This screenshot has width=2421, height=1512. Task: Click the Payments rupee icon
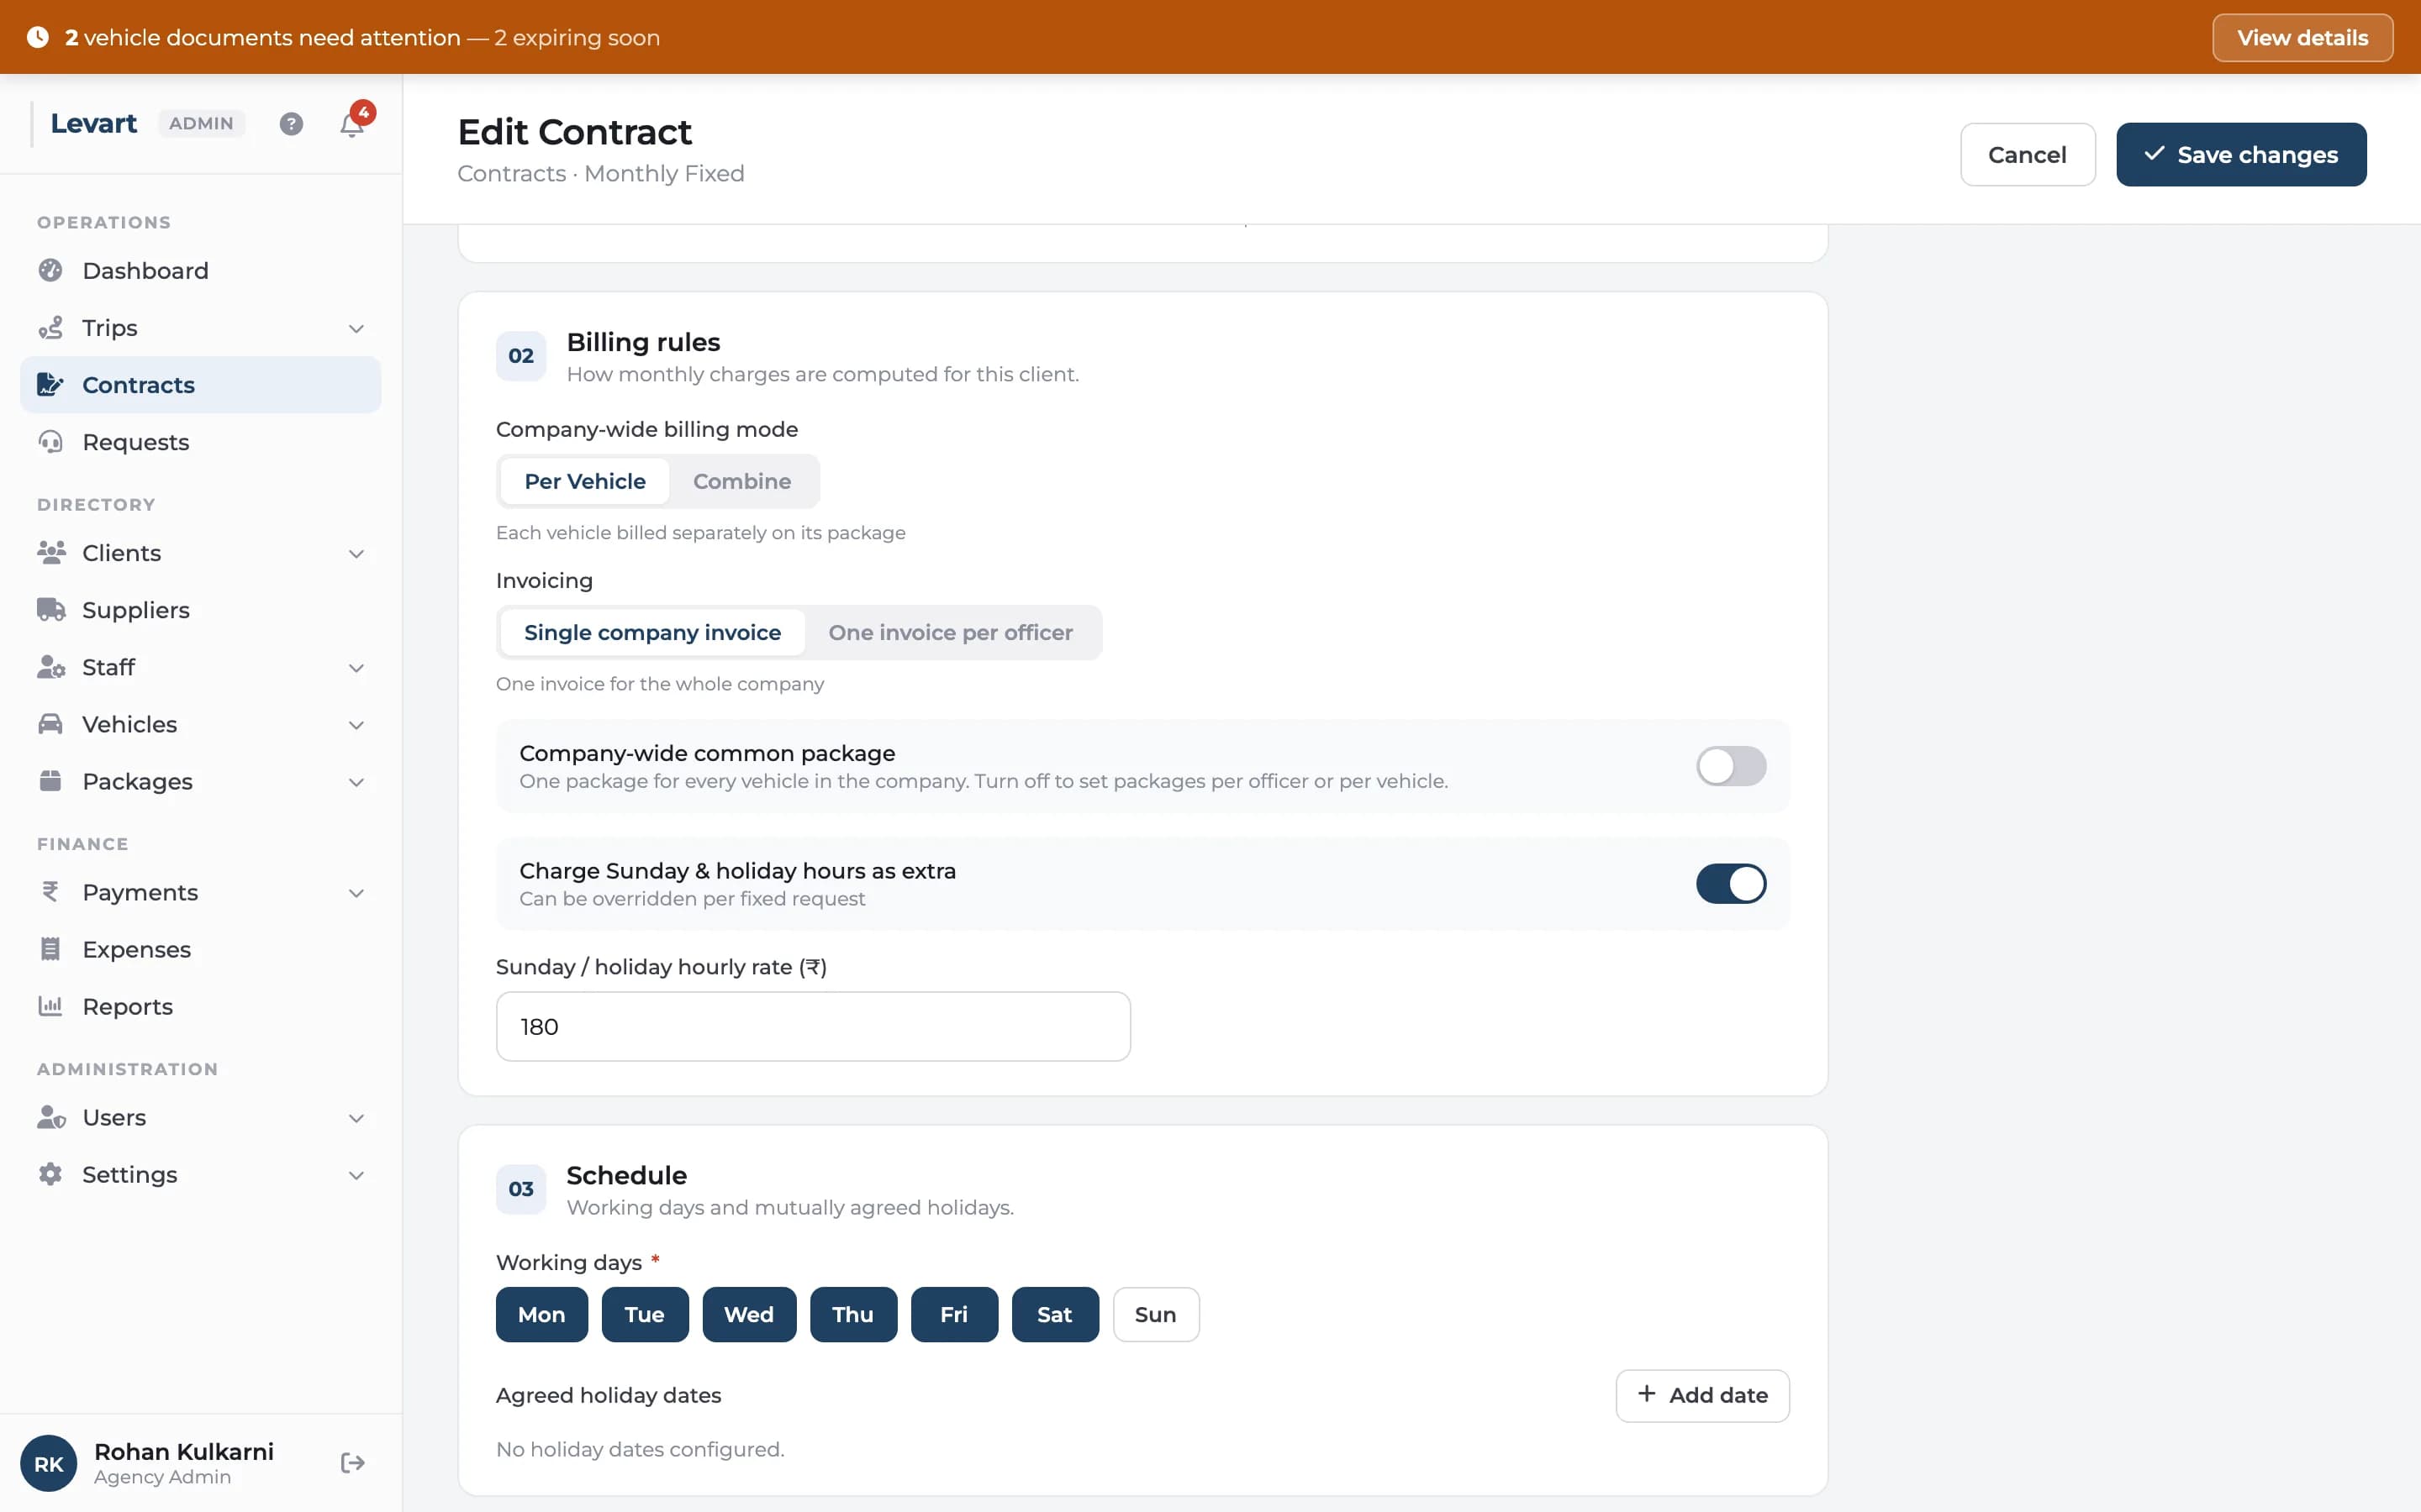50,892
